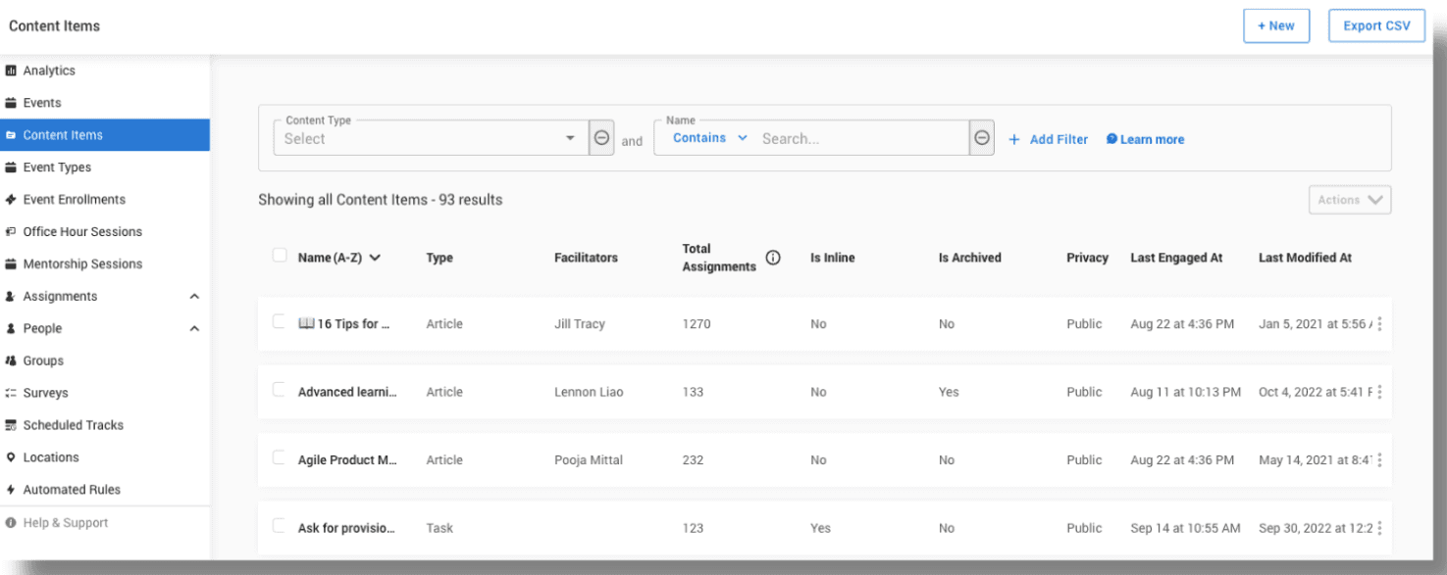Click the Export CSV button

tap(1376, 26)
